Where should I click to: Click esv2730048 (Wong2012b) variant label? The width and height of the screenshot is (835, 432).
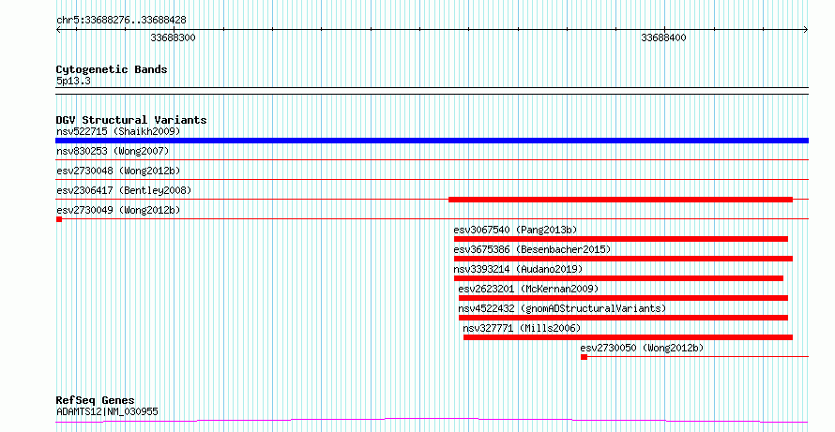pyautogui.click(x=118, y=171)
